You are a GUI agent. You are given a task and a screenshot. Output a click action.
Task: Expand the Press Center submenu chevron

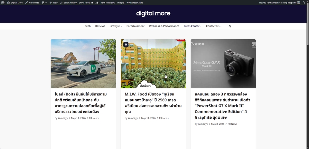(x=201, y=26)
